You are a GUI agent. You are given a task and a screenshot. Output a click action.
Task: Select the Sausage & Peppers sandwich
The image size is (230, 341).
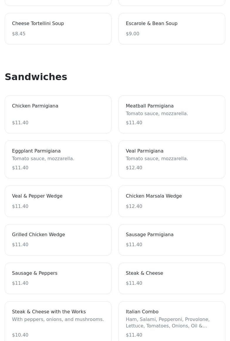tap(58, 278)
